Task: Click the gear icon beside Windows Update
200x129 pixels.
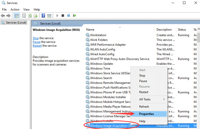Action: (88, 63)
